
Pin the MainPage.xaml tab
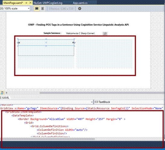click(x=26, y=3)
